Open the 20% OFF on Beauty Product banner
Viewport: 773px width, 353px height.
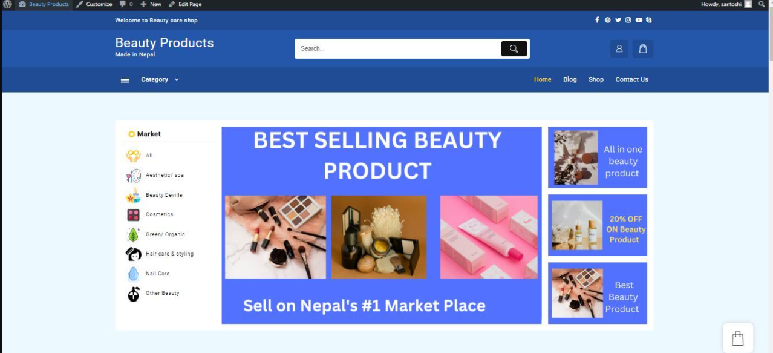pos(598,225)
